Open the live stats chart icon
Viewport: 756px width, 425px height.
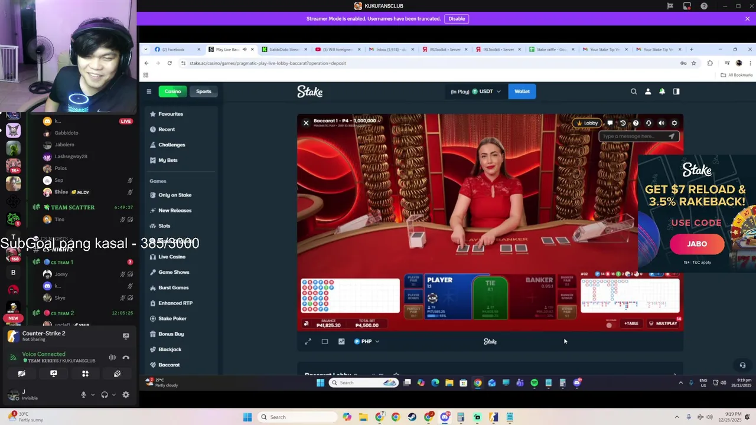[341, 341]
